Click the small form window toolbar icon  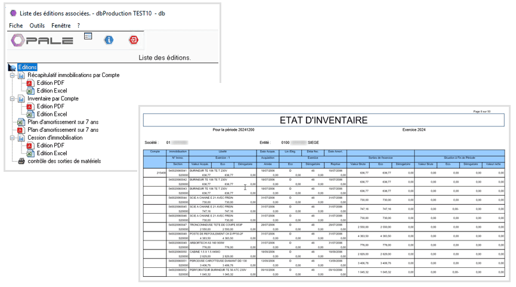tap(88, 36)
